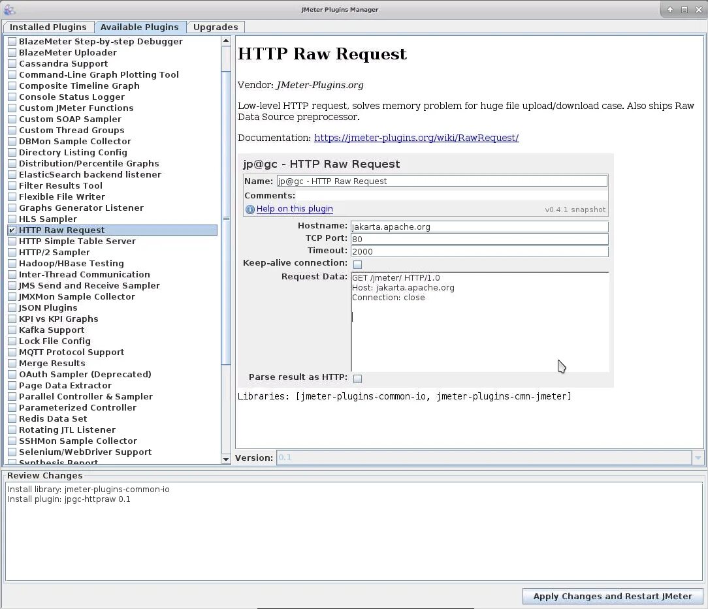Select Directory Listing Config entry
This screenshot has width=708, height=609.
[73, 153]
